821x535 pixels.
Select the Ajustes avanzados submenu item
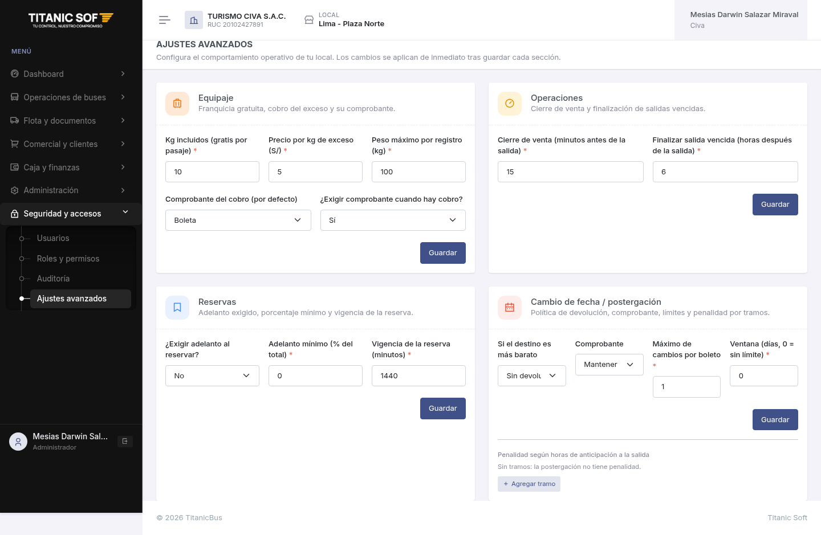[x=80, y=299]
